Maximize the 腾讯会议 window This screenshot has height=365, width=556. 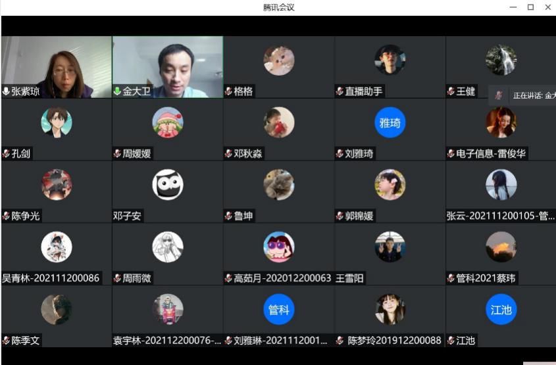530,7
